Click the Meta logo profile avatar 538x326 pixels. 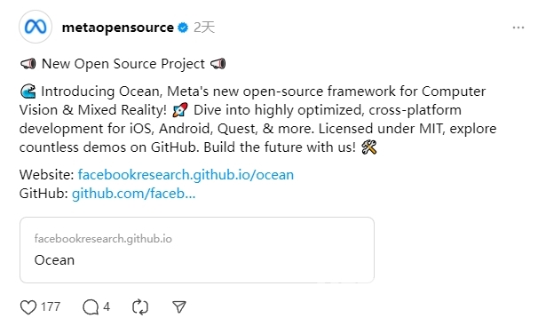pos(36,27)
